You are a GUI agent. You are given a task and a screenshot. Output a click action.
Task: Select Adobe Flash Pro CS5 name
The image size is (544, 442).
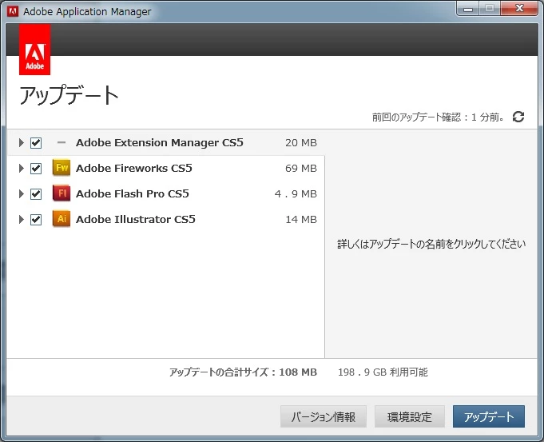(133, 193)
